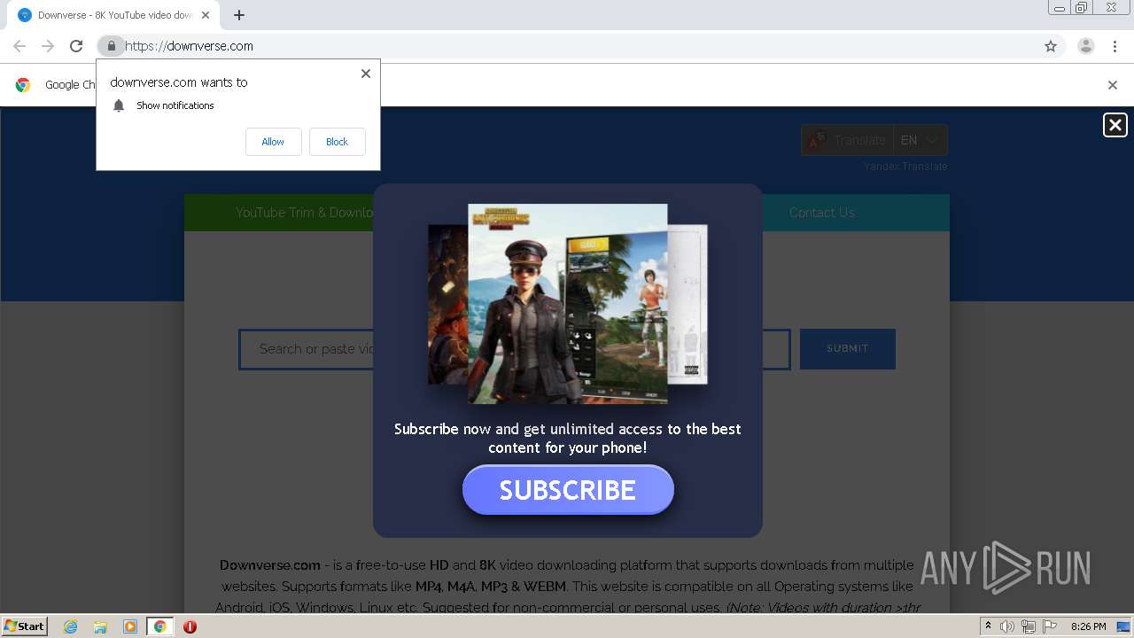
Task: Open the volume speaker tray icon
Action: (1007, 626)
